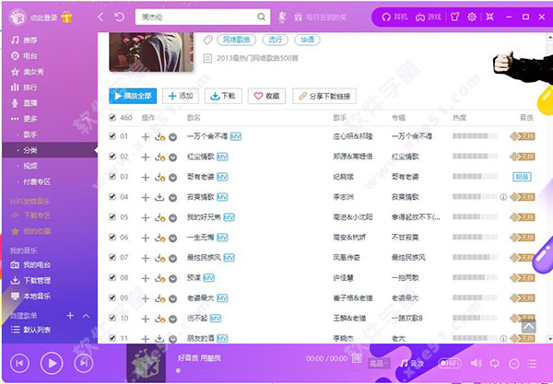553x384 pixels.
Task: Uncheck song 08 预谋
Action: pyautogui.click(x=112, y=277)
